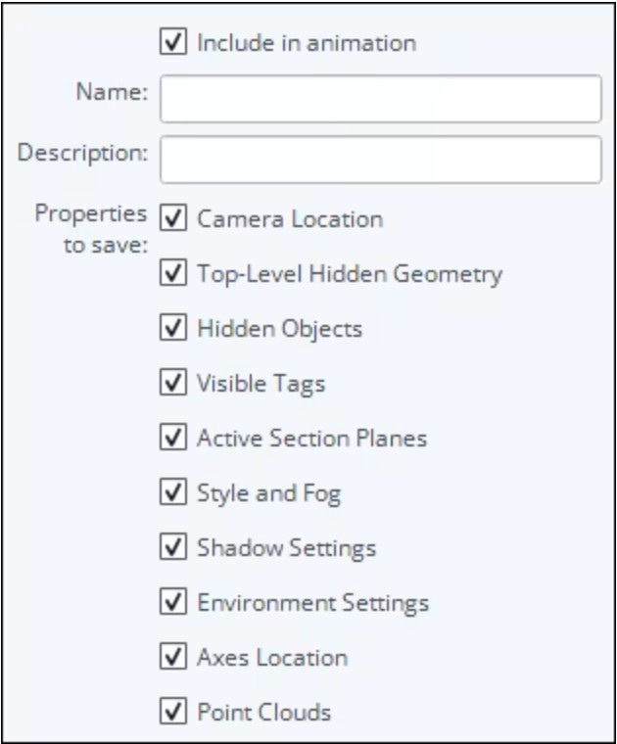The height and width of the screenshot is (744, 617).
Task: Click the 'Active Section Planes' label text
Action: (311, 438)
